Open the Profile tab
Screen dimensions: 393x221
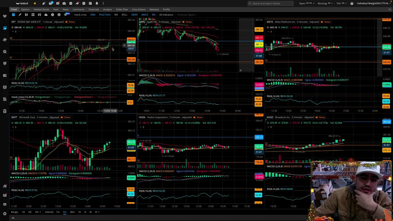(166, 10)
